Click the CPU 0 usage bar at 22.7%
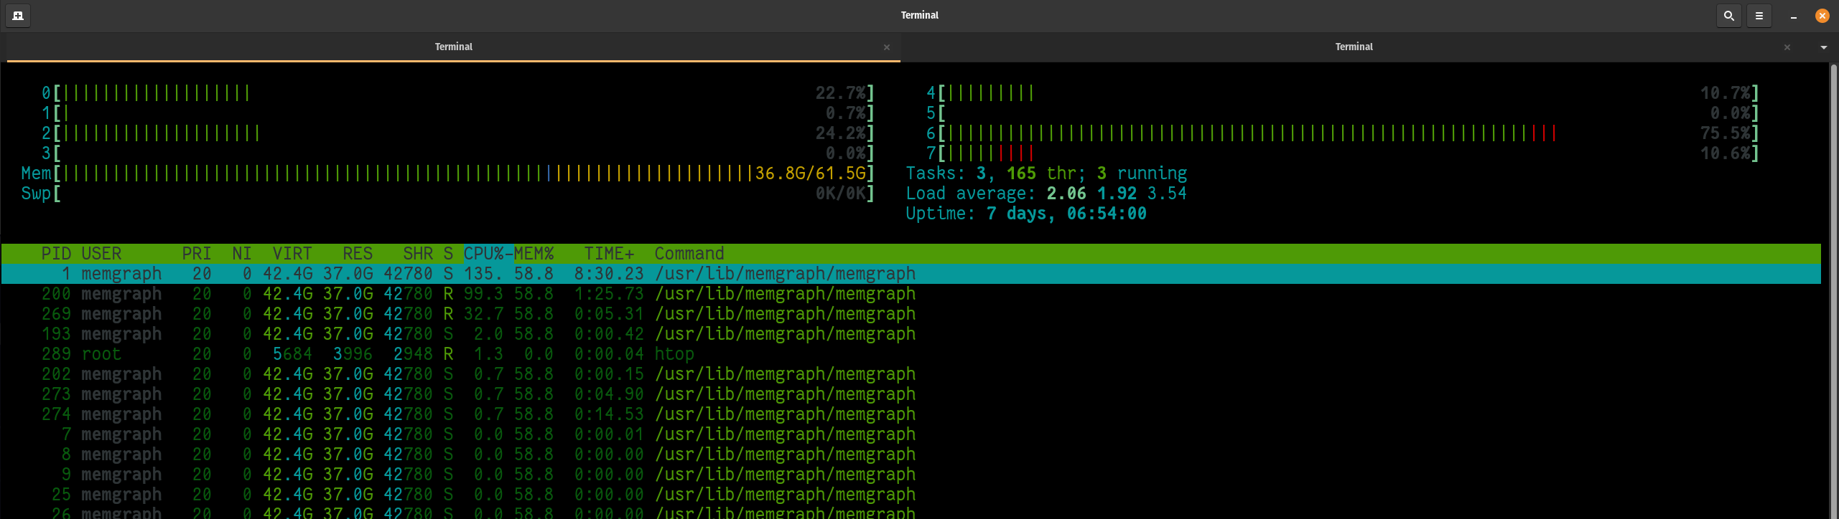Image resolution: width=1839 pixels, height=519 pixels. 457,93
